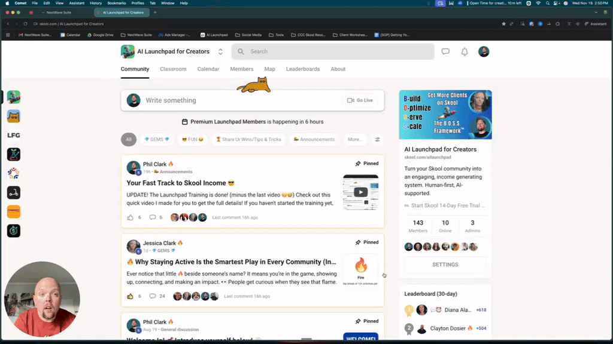Filter posts by All

pyautogui.click(x=129, y=139)
